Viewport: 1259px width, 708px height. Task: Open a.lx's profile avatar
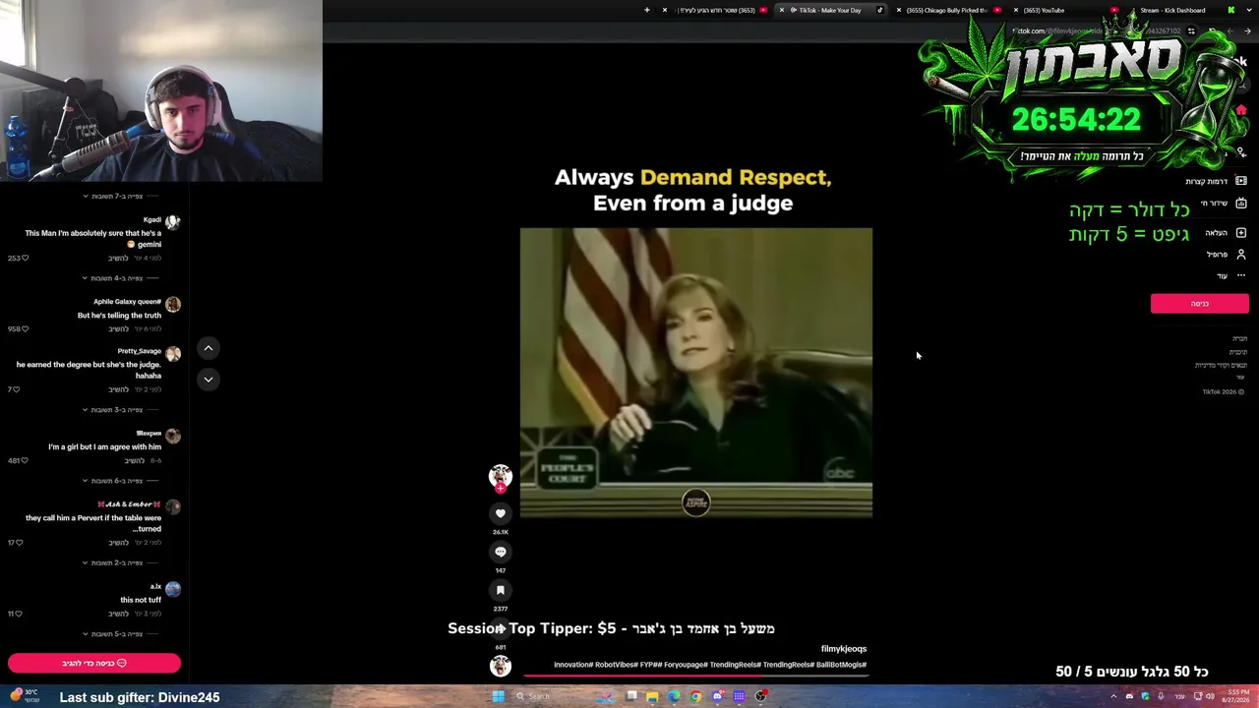(x=173, y=589)
